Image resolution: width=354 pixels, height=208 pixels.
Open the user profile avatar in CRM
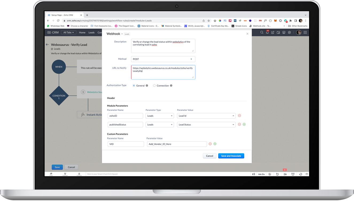click(x=299, y=33)
